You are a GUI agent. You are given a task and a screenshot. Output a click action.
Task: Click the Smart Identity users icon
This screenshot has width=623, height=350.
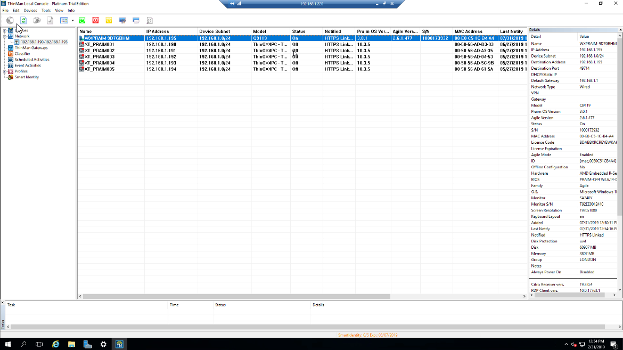tap(11, 77)
